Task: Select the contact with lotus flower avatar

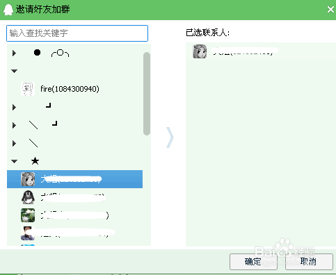Action: coord(74,215)
